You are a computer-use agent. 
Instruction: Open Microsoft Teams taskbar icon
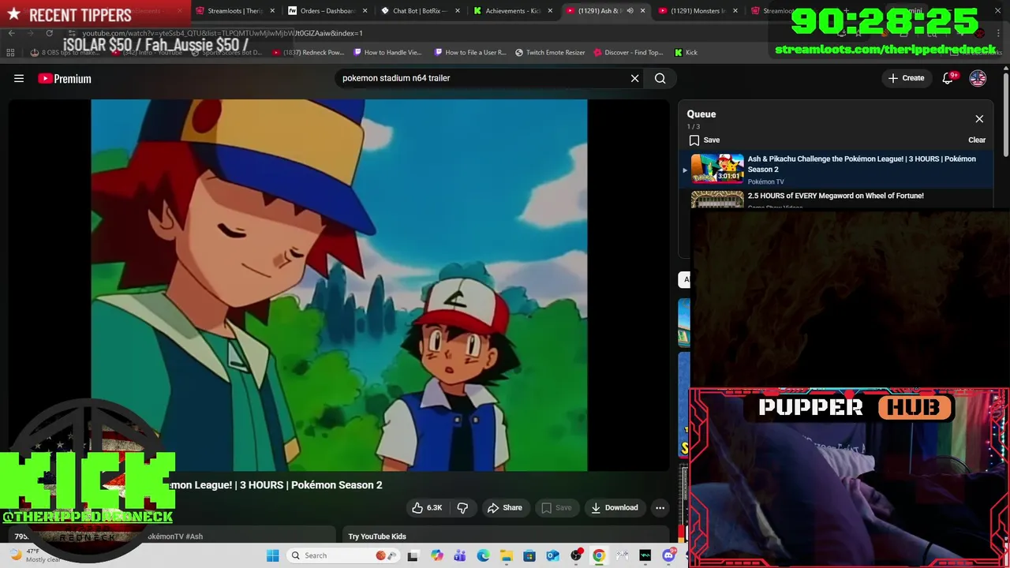459,555
